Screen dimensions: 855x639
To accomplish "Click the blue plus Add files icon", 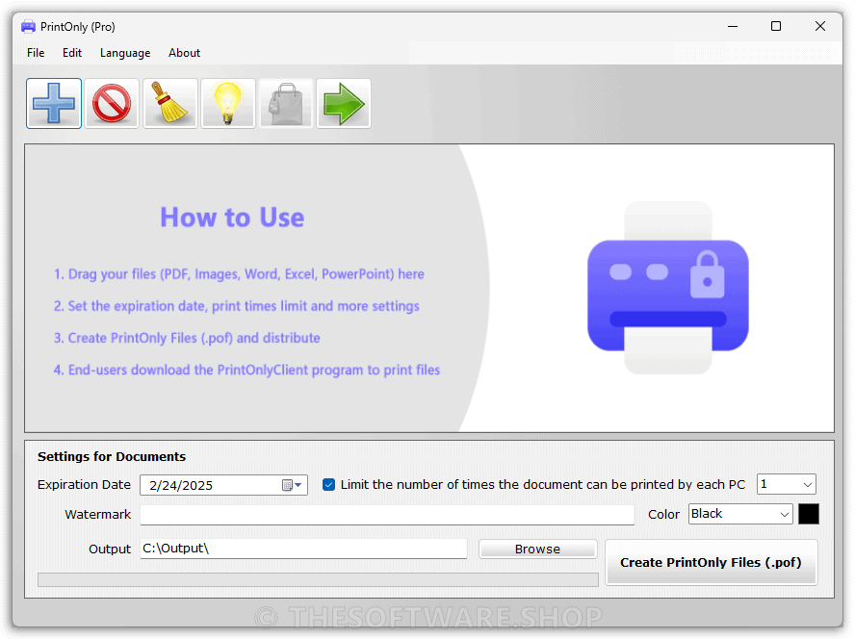I will pos(54,103).
